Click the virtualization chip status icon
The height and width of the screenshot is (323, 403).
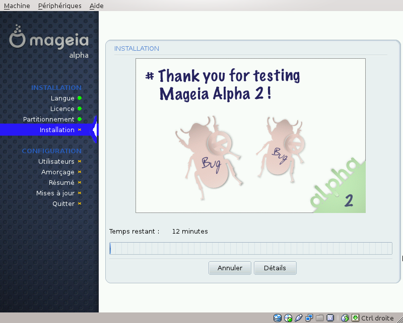(x=330, y=318)
